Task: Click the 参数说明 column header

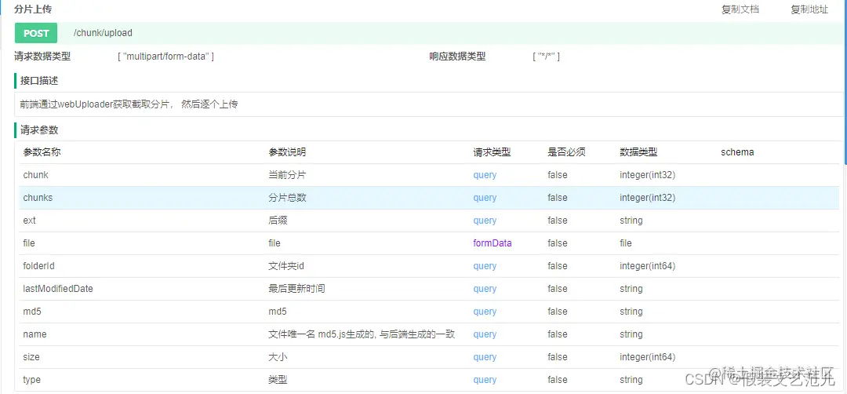Action: [x=287, y=152]
